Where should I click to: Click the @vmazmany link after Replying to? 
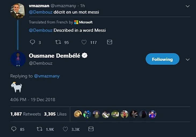click(47, 76)
